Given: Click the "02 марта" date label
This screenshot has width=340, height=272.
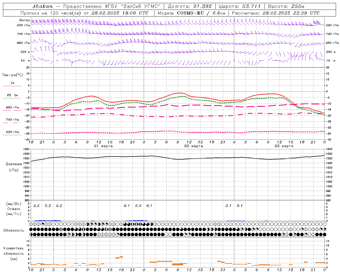Looking at the screenshot, I should pyautogui.click(x=194, y=146).
